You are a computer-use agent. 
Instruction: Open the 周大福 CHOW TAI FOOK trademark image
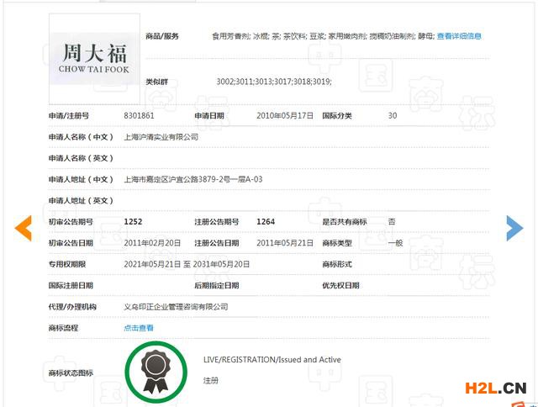tap(94, 59)
